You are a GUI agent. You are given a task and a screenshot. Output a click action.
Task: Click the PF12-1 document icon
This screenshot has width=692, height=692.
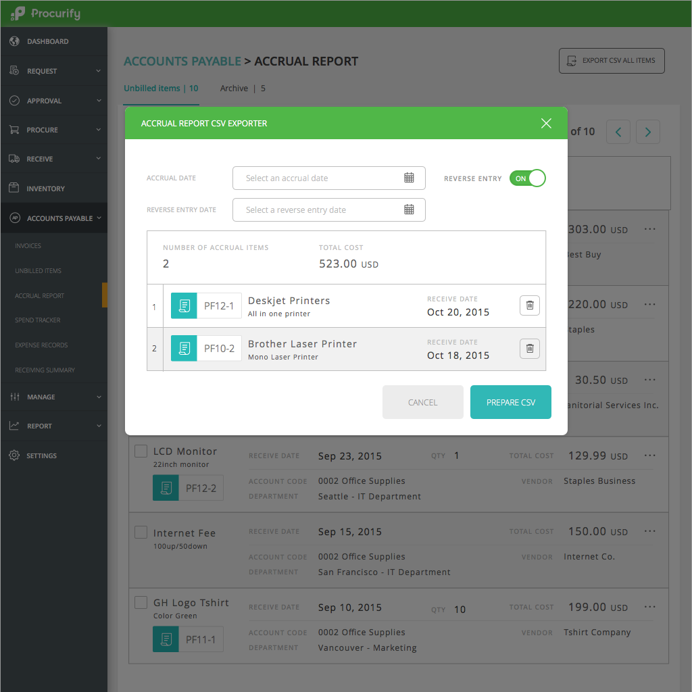pos(184,305)
